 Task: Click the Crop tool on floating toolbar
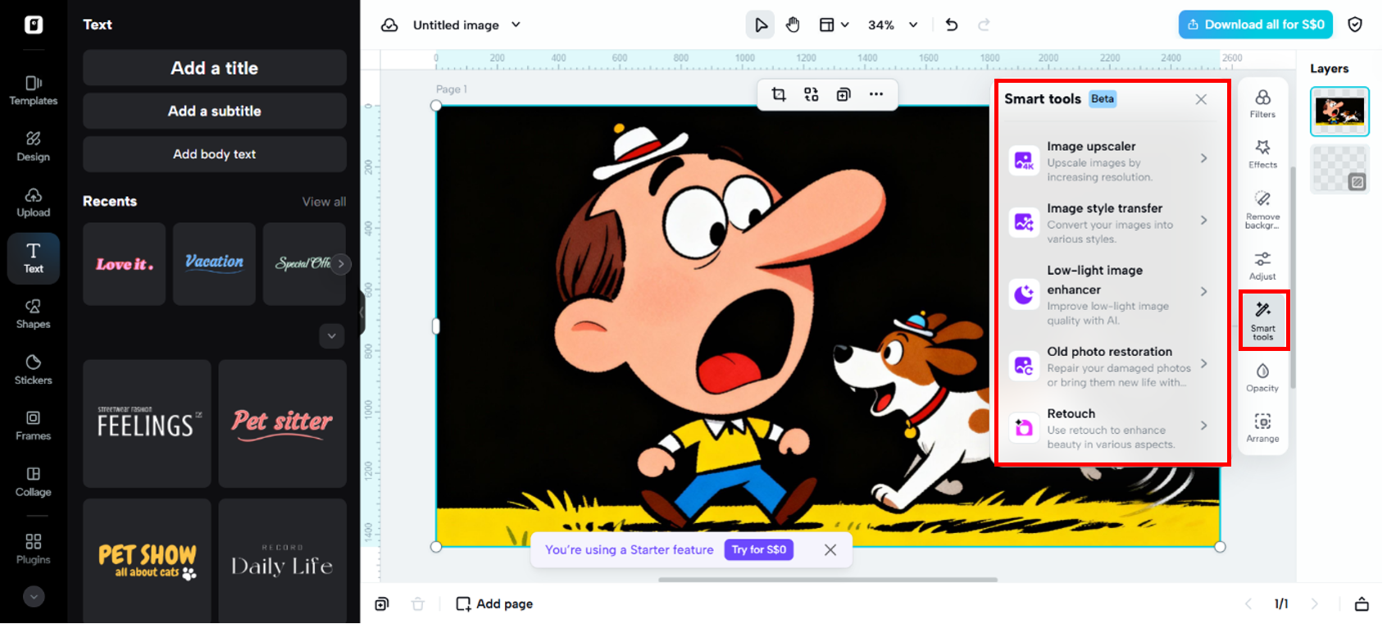[x=779, y=94]
